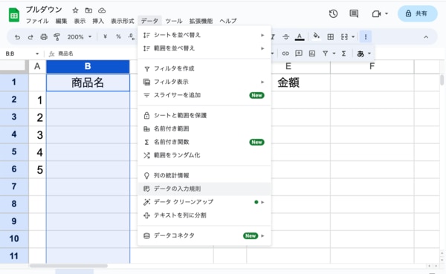
Task: Check the cloud save status icon
Action: point(102,10)
